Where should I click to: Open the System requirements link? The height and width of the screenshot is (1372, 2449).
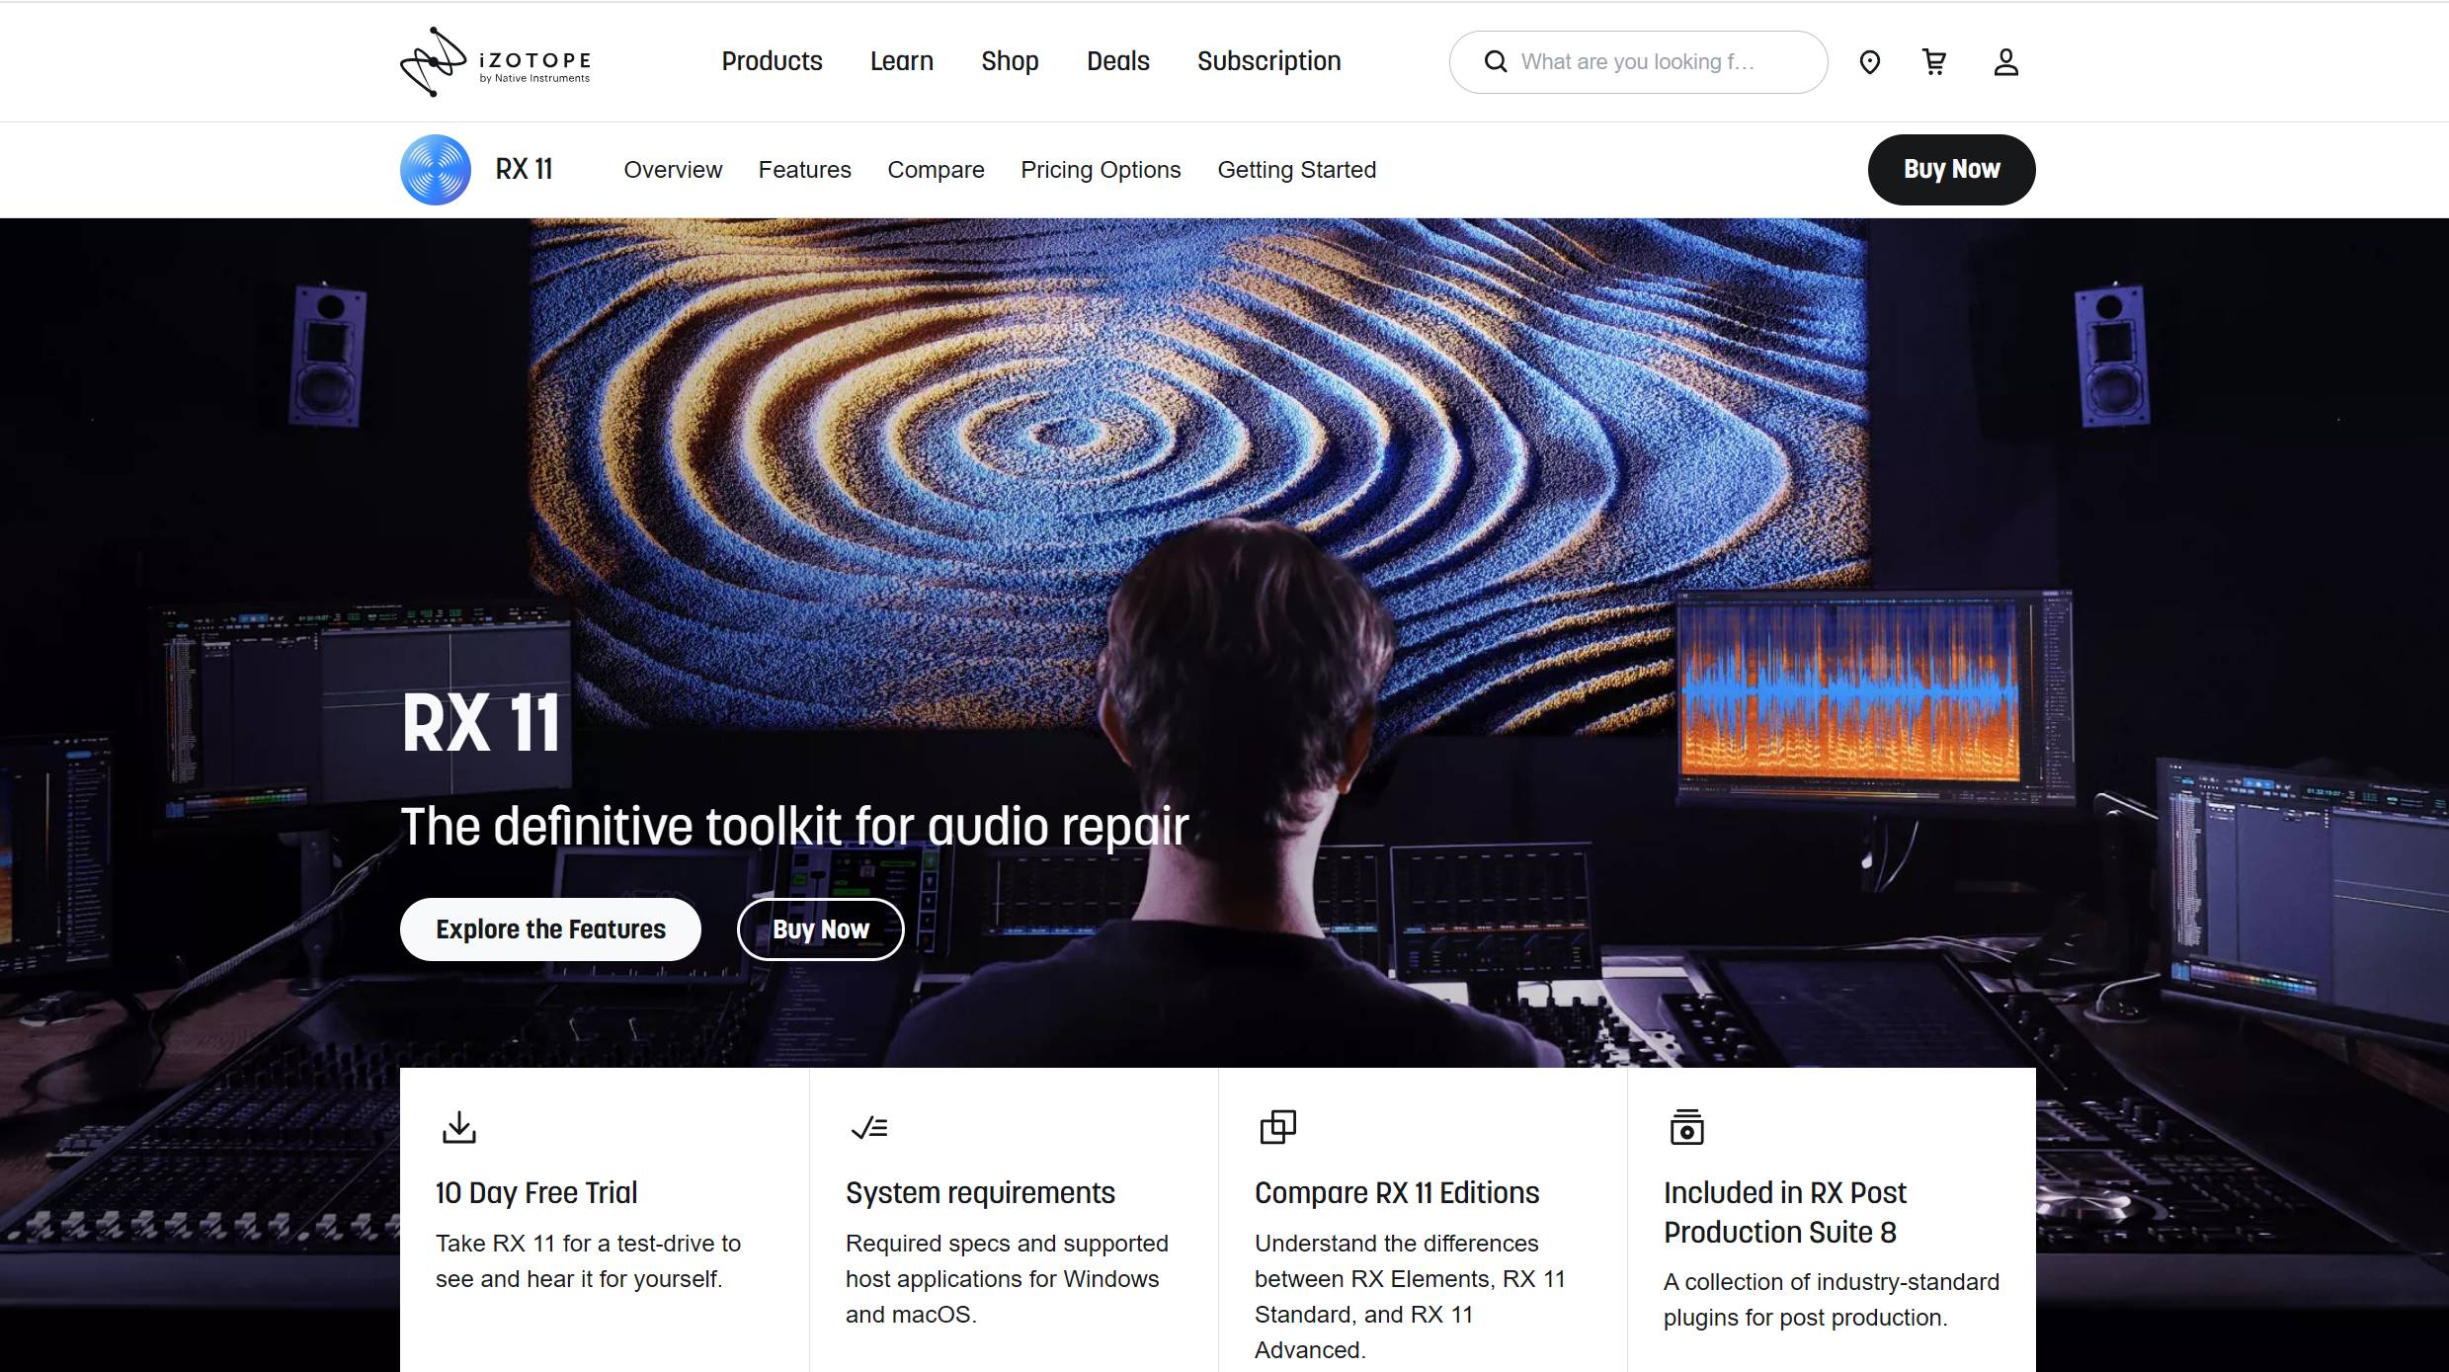[980, 1192]
